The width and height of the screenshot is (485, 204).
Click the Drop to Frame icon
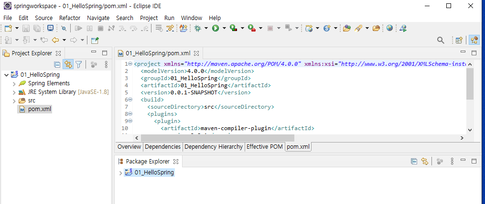click(x=159, y=29)
